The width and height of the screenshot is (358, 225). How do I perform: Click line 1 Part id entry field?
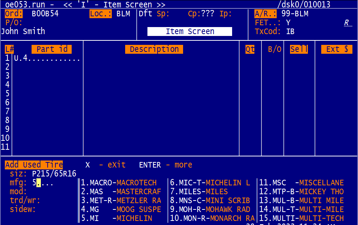click(x=47, y=58)
